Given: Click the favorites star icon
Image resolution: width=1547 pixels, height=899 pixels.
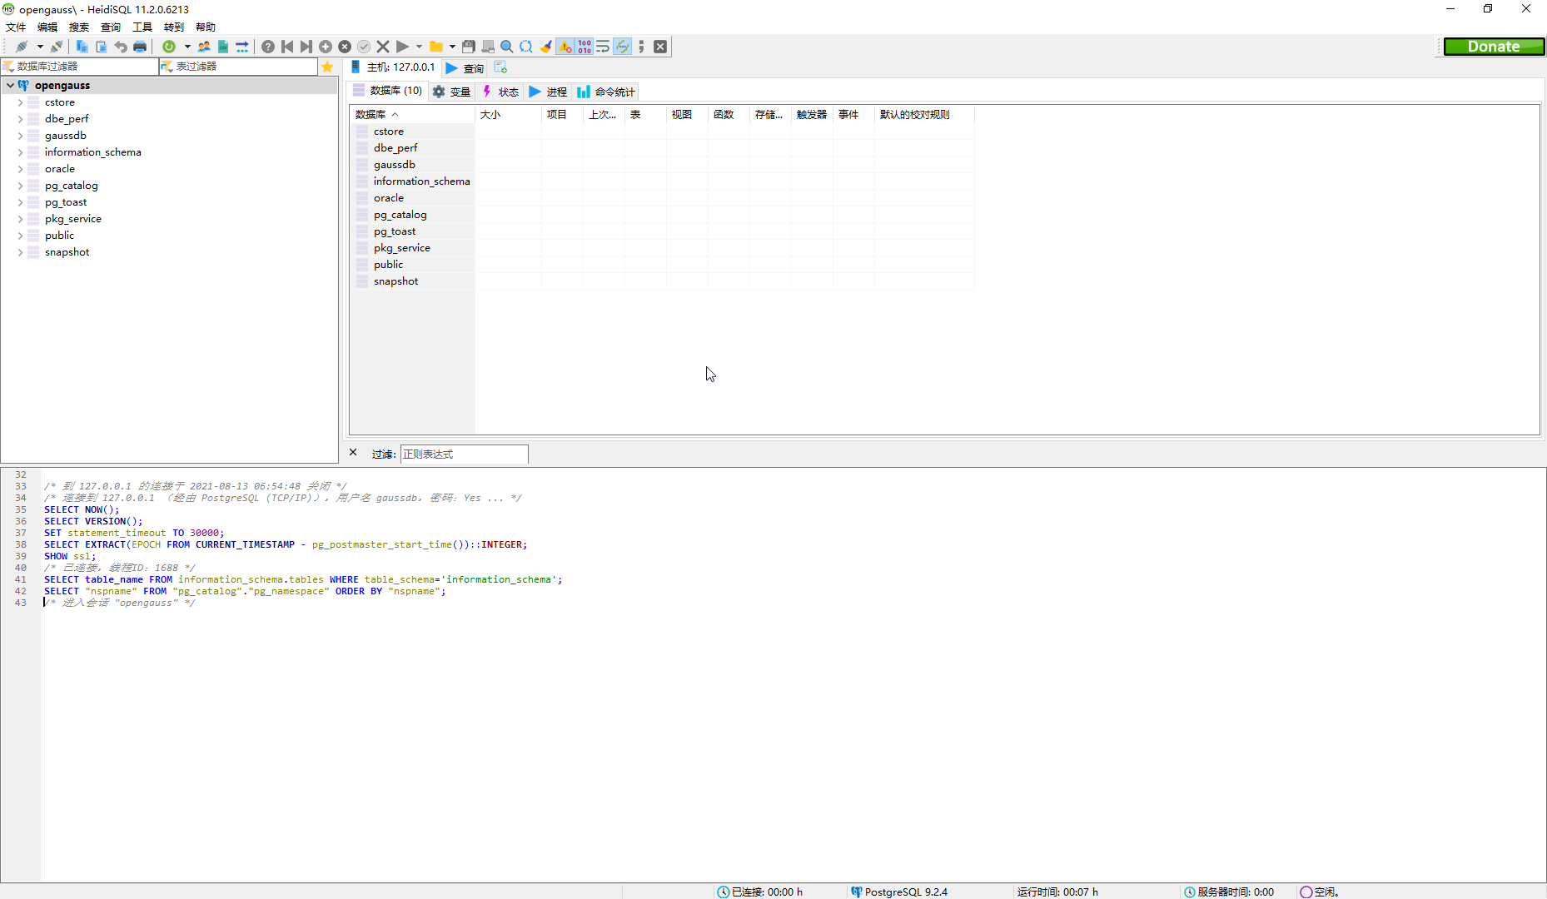Looking at the screenshot, I should [x=327, y=67].
